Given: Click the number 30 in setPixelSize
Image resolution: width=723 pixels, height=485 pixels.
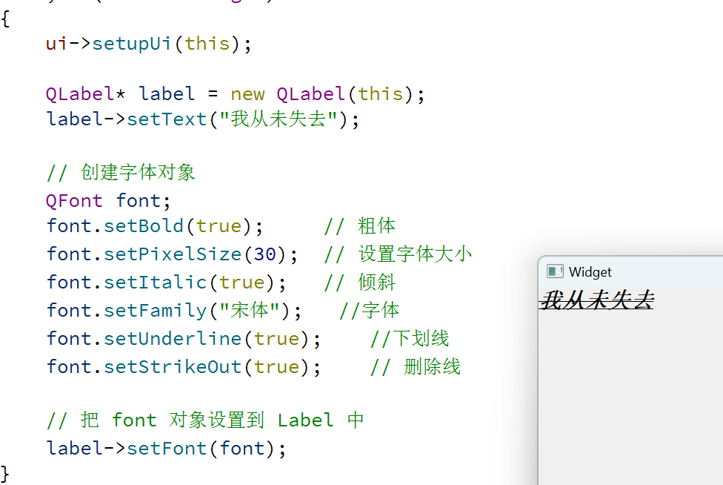Looking at the screenshot, I should tap(264, 254).
